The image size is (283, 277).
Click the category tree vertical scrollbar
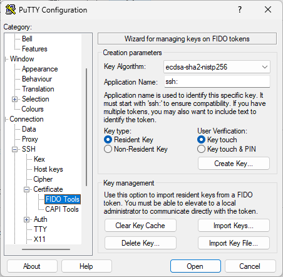point(86,127)
